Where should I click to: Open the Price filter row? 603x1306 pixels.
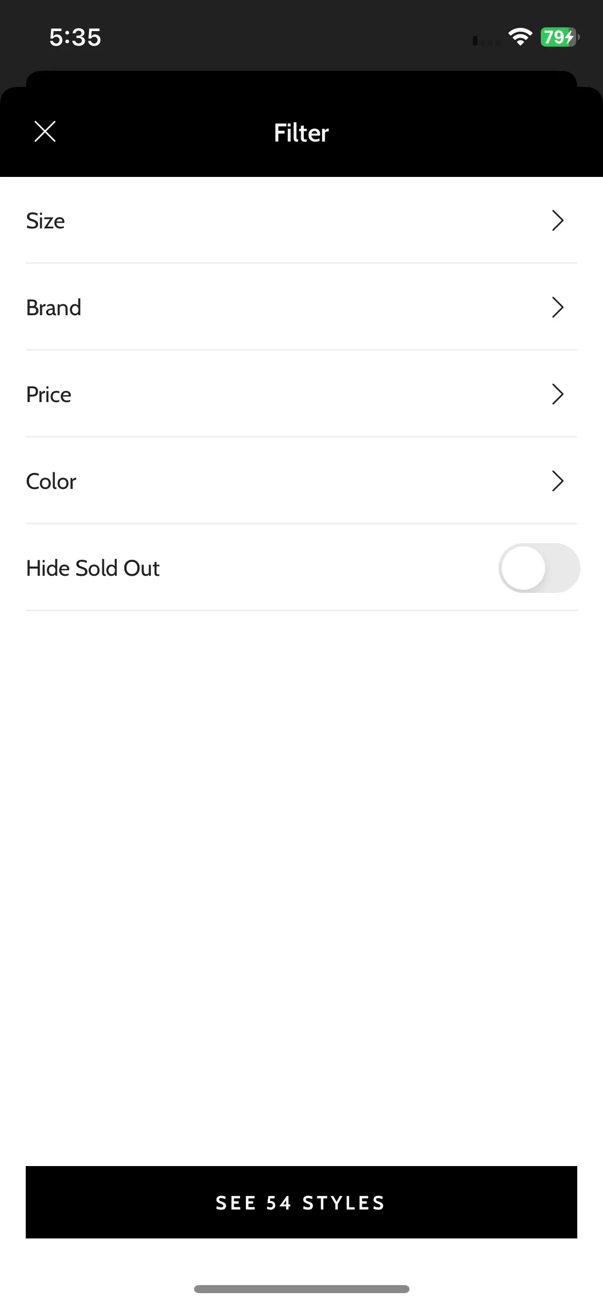click(301, 394)
